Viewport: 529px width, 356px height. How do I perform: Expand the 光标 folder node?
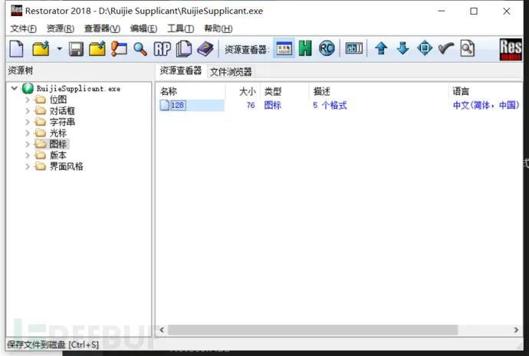[x=28, y=133]
